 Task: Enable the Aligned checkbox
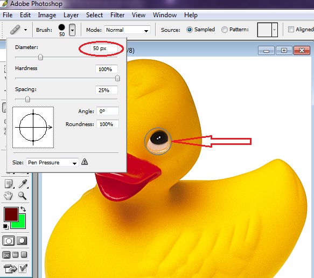tap(291, 30)
